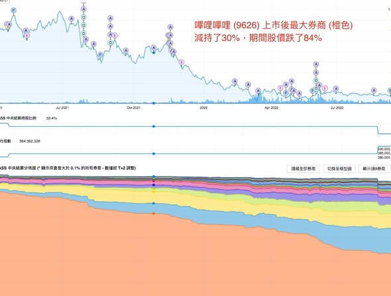
Task: Click the F event marker at the first price peak
Action: click(14, 11)
